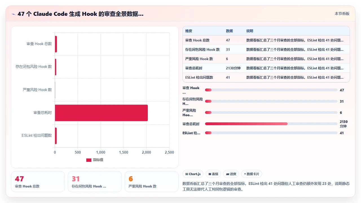Image resolution: width=361 pixels, height=203 pixels.
Task: Click the 本节看板 label in the header
Action: pos(342,14)
